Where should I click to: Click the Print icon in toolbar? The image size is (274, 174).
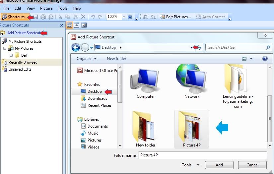(43, 17)
